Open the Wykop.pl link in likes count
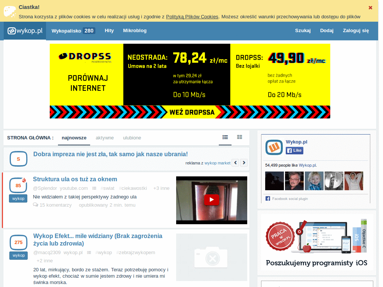Screen dimensions: 383x287 point(307,165)
